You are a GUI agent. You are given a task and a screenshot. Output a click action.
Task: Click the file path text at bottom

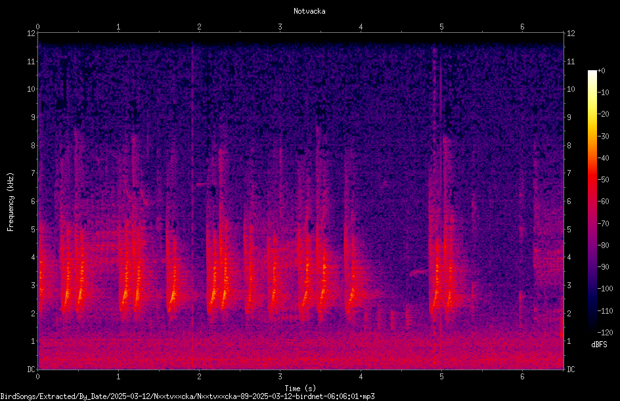coord(187,396)
